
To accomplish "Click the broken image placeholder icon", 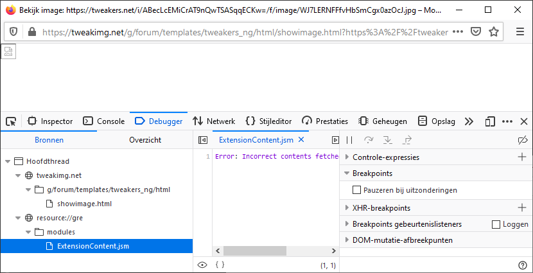I will 8,51.
